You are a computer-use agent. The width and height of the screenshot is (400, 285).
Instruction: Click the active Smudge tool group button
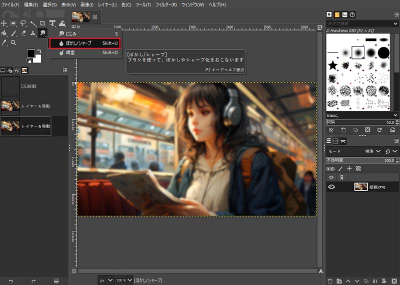(42, 33)
